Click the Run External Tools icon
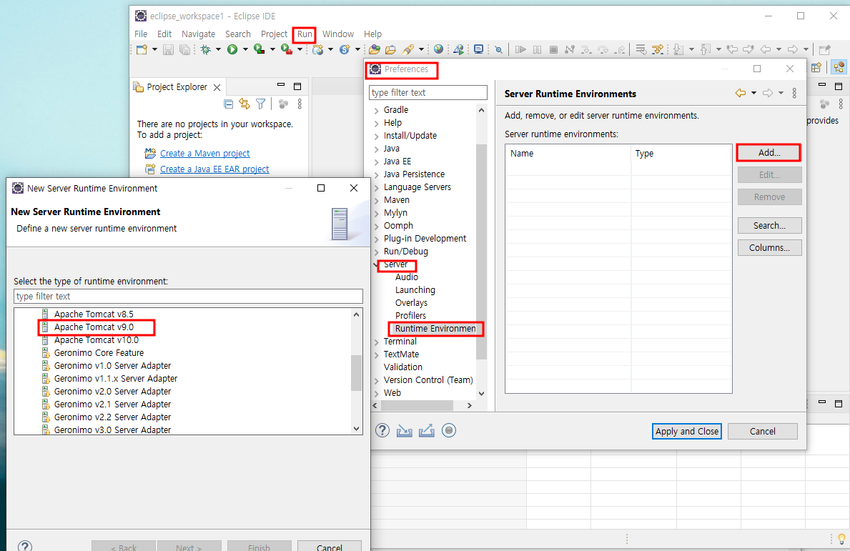Screen dimensions: 850x551 [x=286, y=50]
